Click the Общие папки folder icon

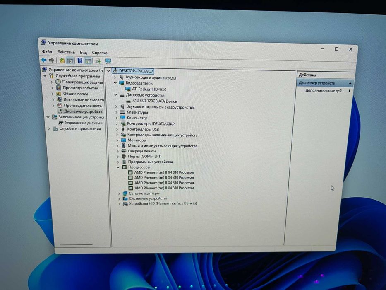coord(59,94)
